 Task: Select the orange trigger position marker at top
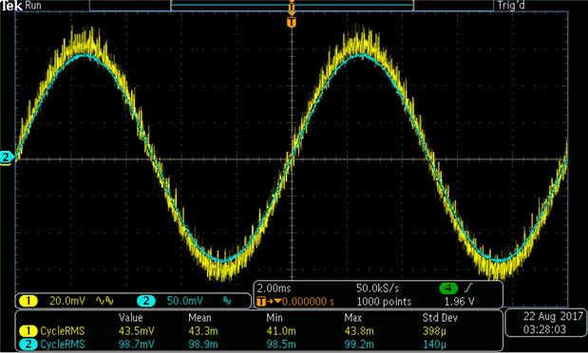pyautogui.click(x=292, y=22)
